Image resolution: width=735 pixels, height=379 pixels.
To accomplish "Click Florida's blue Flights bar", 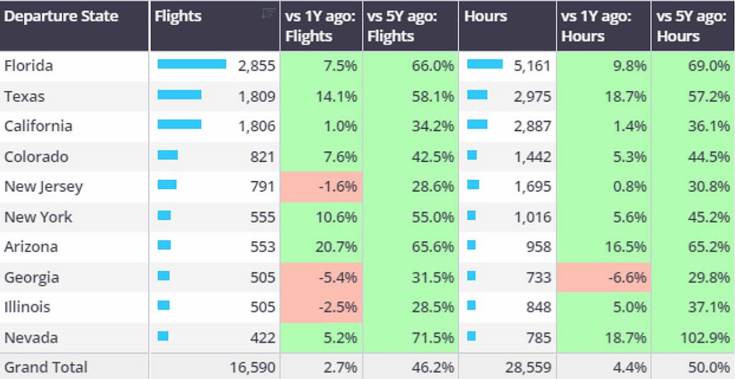I will [x=192, y=64].
